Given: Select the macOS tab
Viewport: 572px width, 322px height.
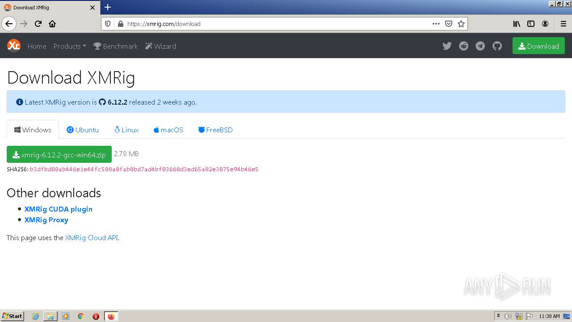Looking at the screenshot, I should [168, 130].
